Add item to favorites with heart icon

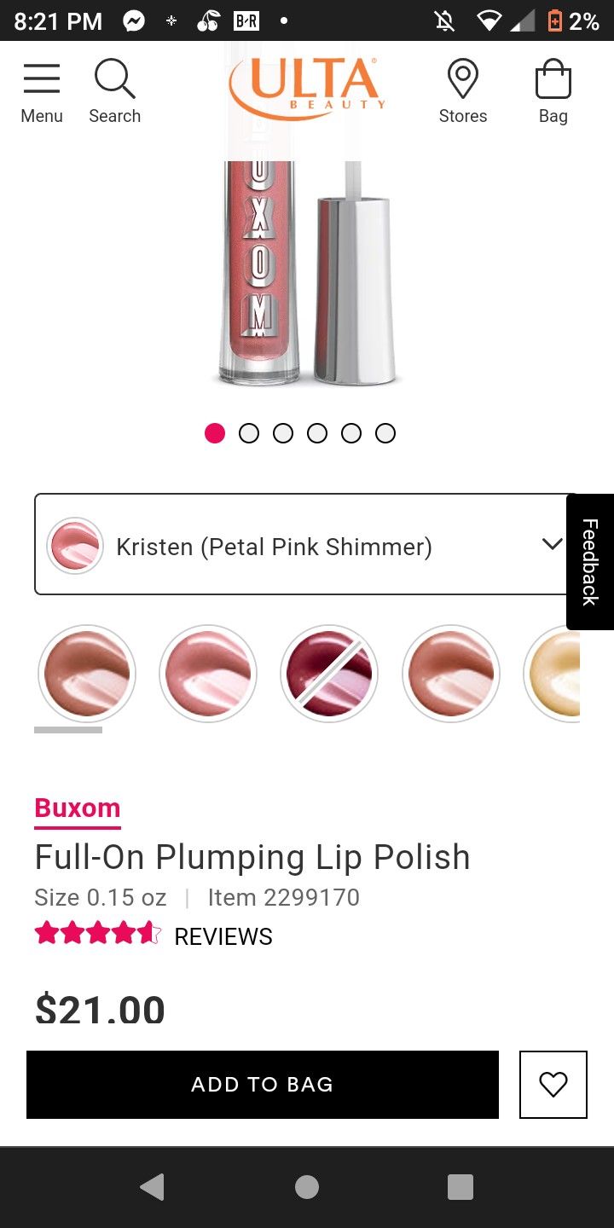coord(553,1084)
